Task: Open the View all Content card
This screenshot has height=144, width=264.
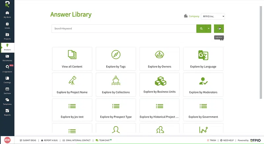Action: point(72,59)
